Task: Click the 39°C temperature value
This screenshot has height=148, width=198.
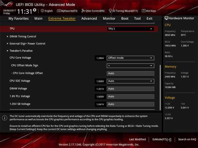Action: click(x=183, y=35)
